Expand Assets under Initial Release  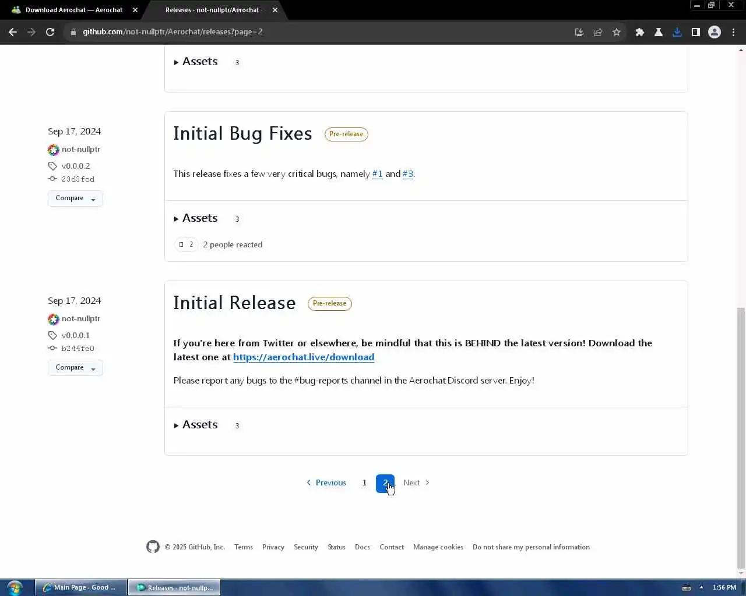click(x=196, y=425)
